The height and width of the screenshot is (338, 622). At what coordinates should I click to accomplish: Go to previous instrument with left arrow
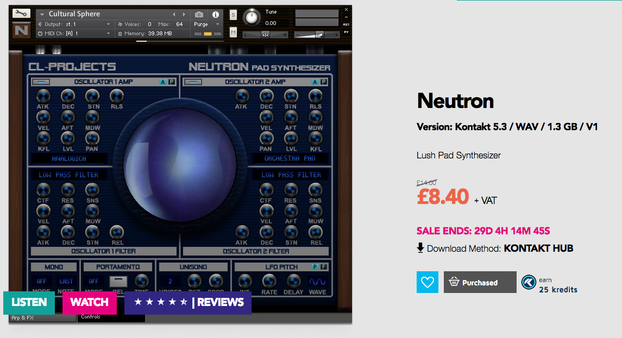(x=174, y=14)
